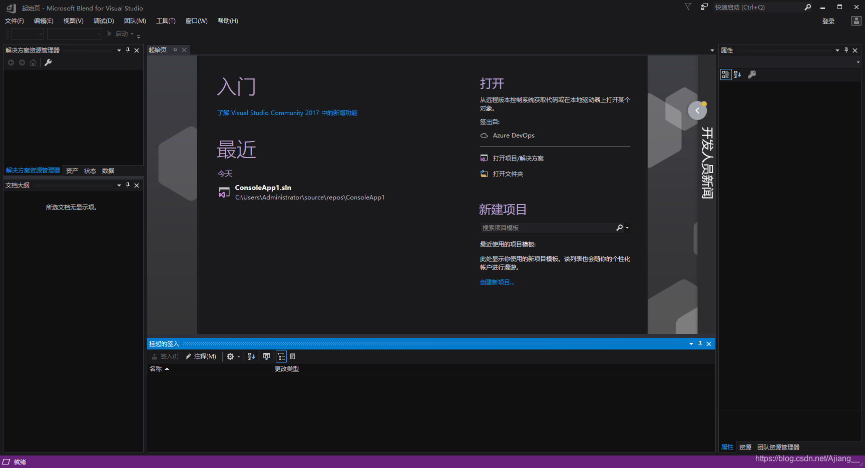The width and height of the screenshot is (865, 468).
Task: Select the wrench key icon in Properties panel
Action: coord(752,74)
